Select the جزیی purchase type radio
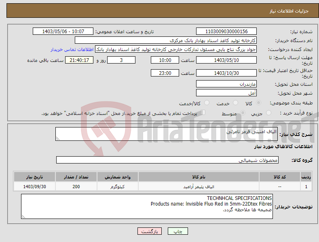 click(268, 113)
